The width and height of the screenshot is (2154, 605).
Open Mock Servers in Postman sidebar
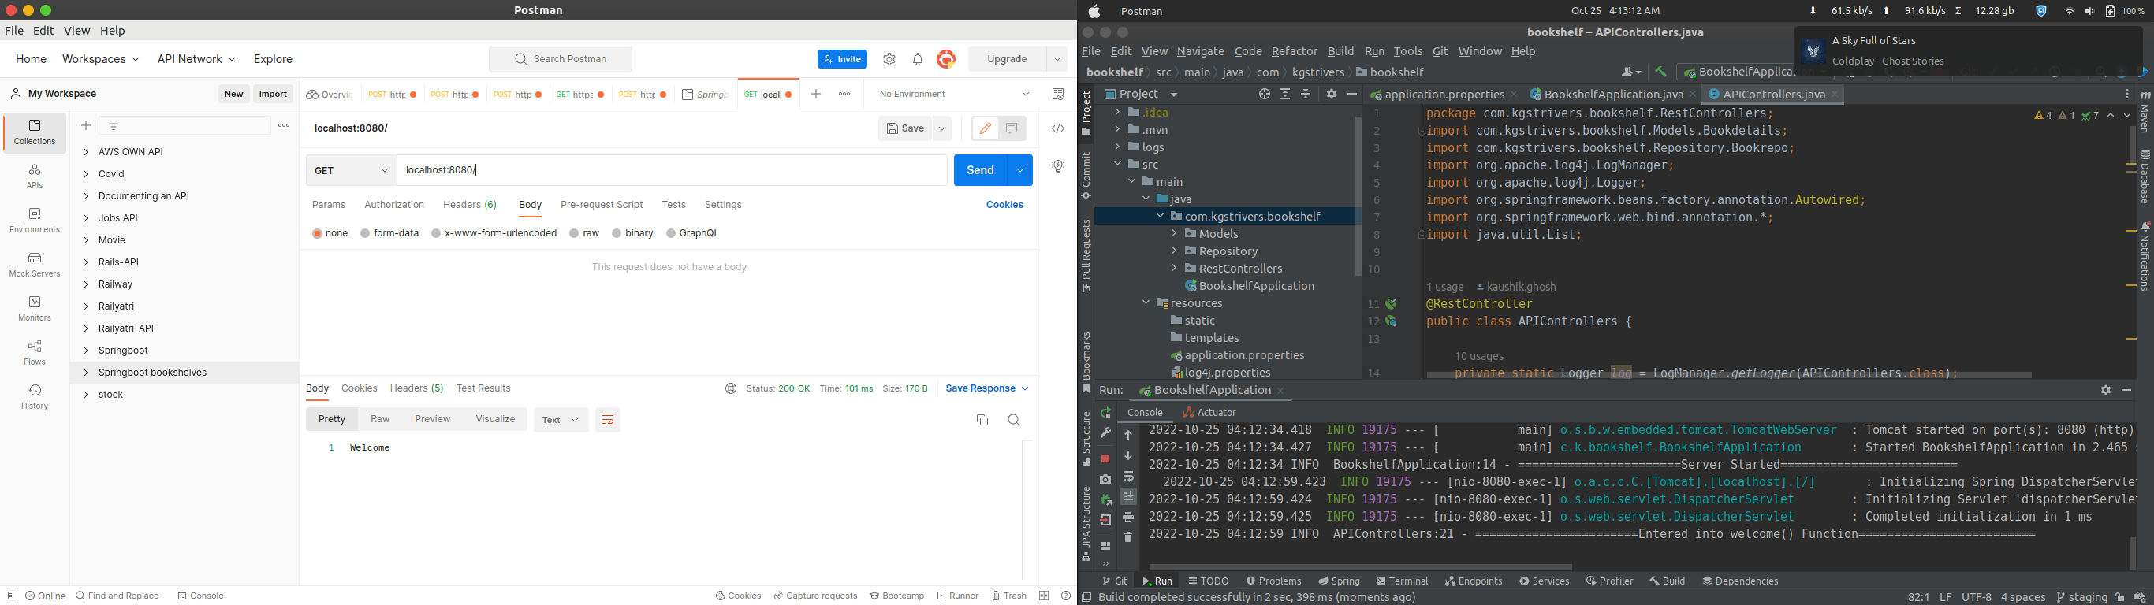[x=34, y=264]
